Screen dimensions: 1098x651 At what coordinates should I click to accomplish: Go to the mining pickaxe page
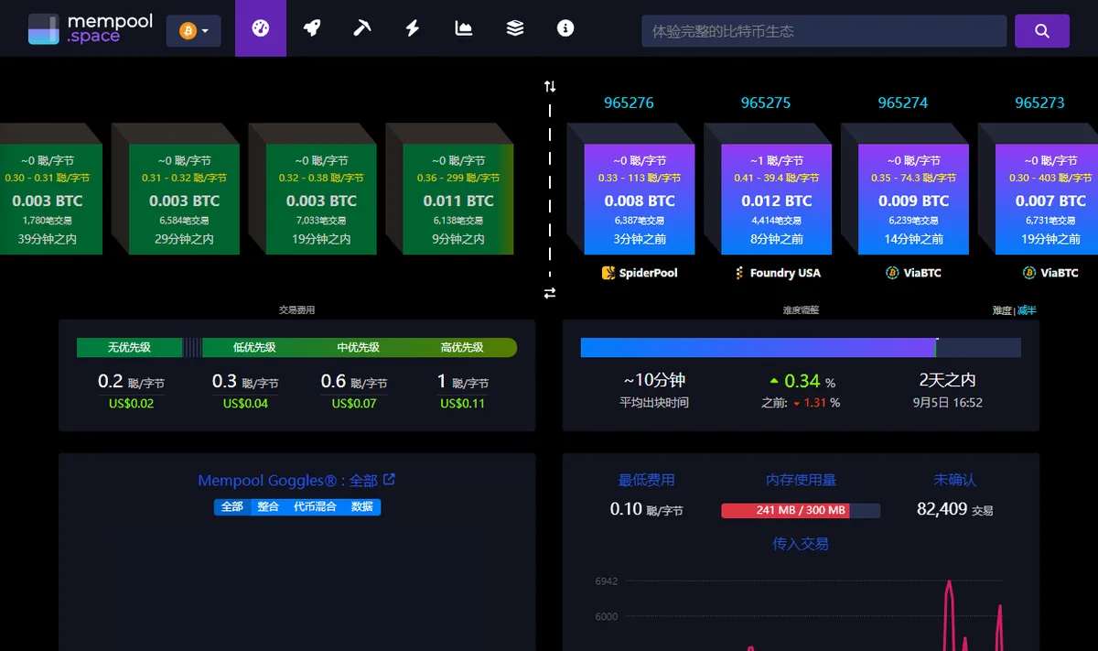point(362,28)
